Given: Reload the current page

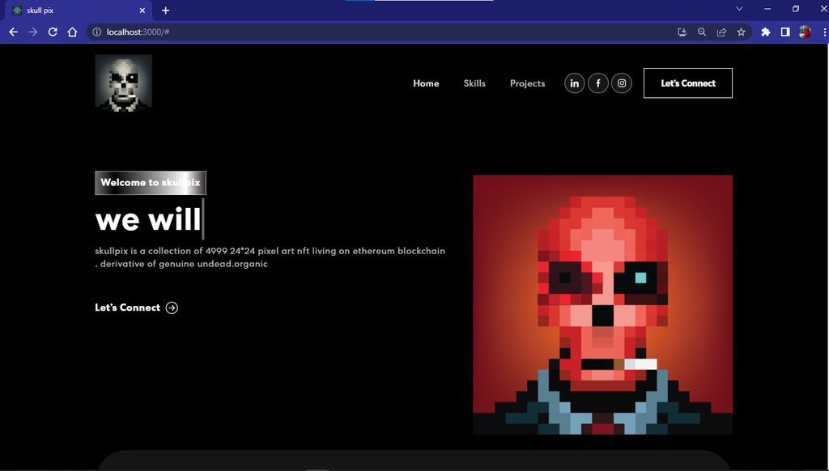Looking at the screenshot, I should pos(53,32).
